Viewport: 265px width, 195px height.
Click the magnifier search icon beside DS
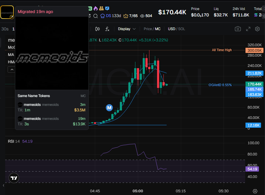coord(95,16)
